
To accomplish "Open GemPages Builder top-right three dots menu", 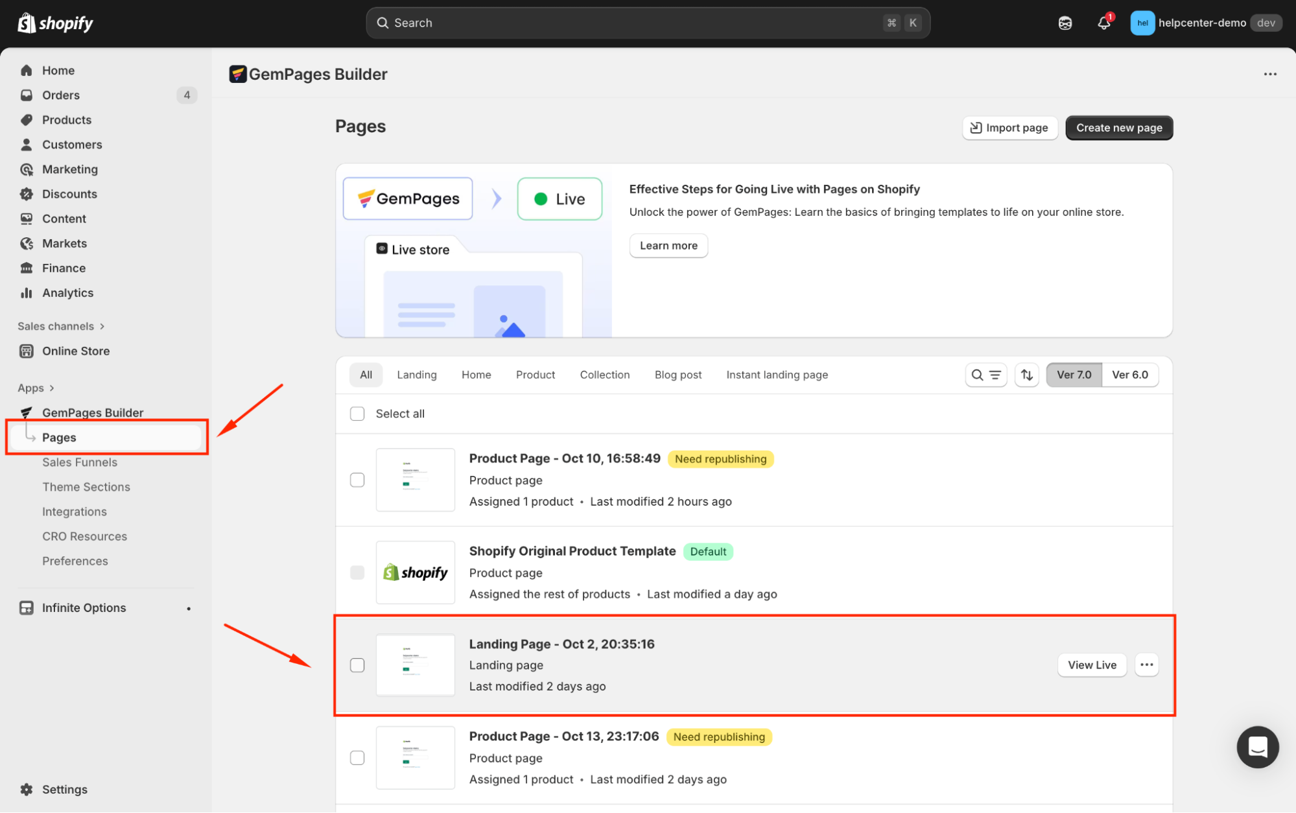I will (1270, 74).
